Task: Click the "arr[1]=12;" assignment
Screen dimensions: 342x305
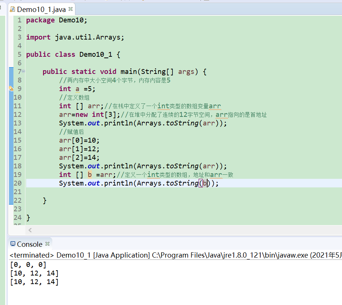Action: (79, 149)
